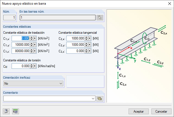Click the C1,z value input field
The width and height of the screenshot is (174, 117).
point(21,51)
